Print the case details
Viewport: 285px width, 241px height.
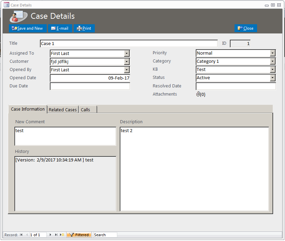pyautogui.click(x=84, y=28)
